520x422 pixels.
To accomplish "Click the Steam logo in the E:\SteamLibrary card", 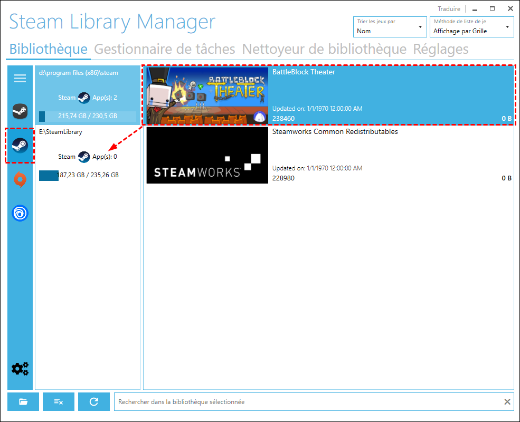I will point(83,157).
